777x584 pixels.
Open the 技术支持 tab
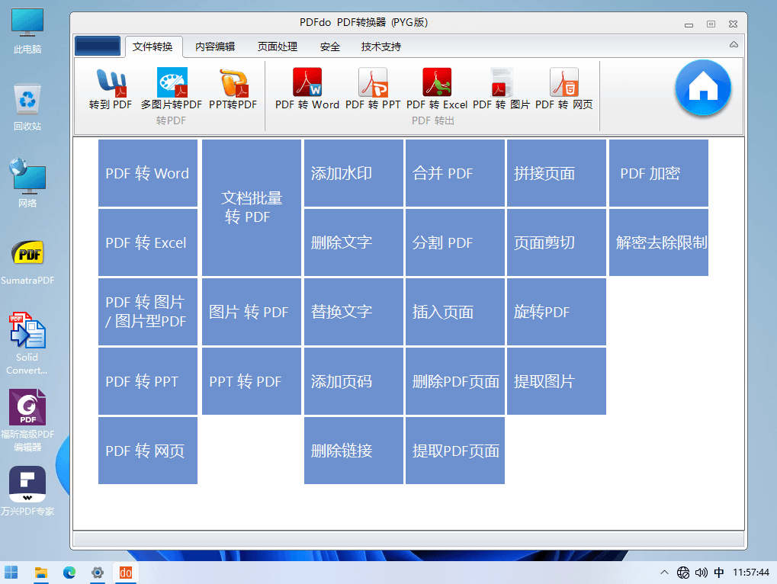point(380,47)
